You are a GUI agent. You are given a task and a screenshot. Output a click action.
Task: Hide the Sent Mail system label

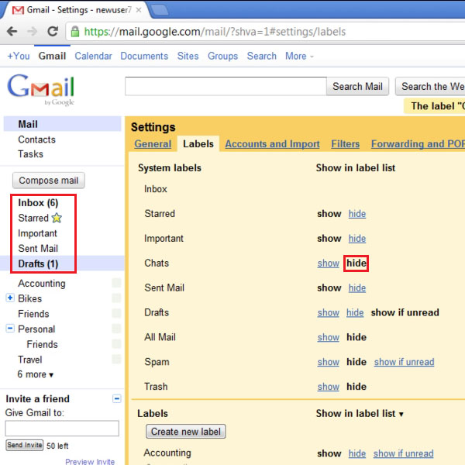[x=357, y=288]
